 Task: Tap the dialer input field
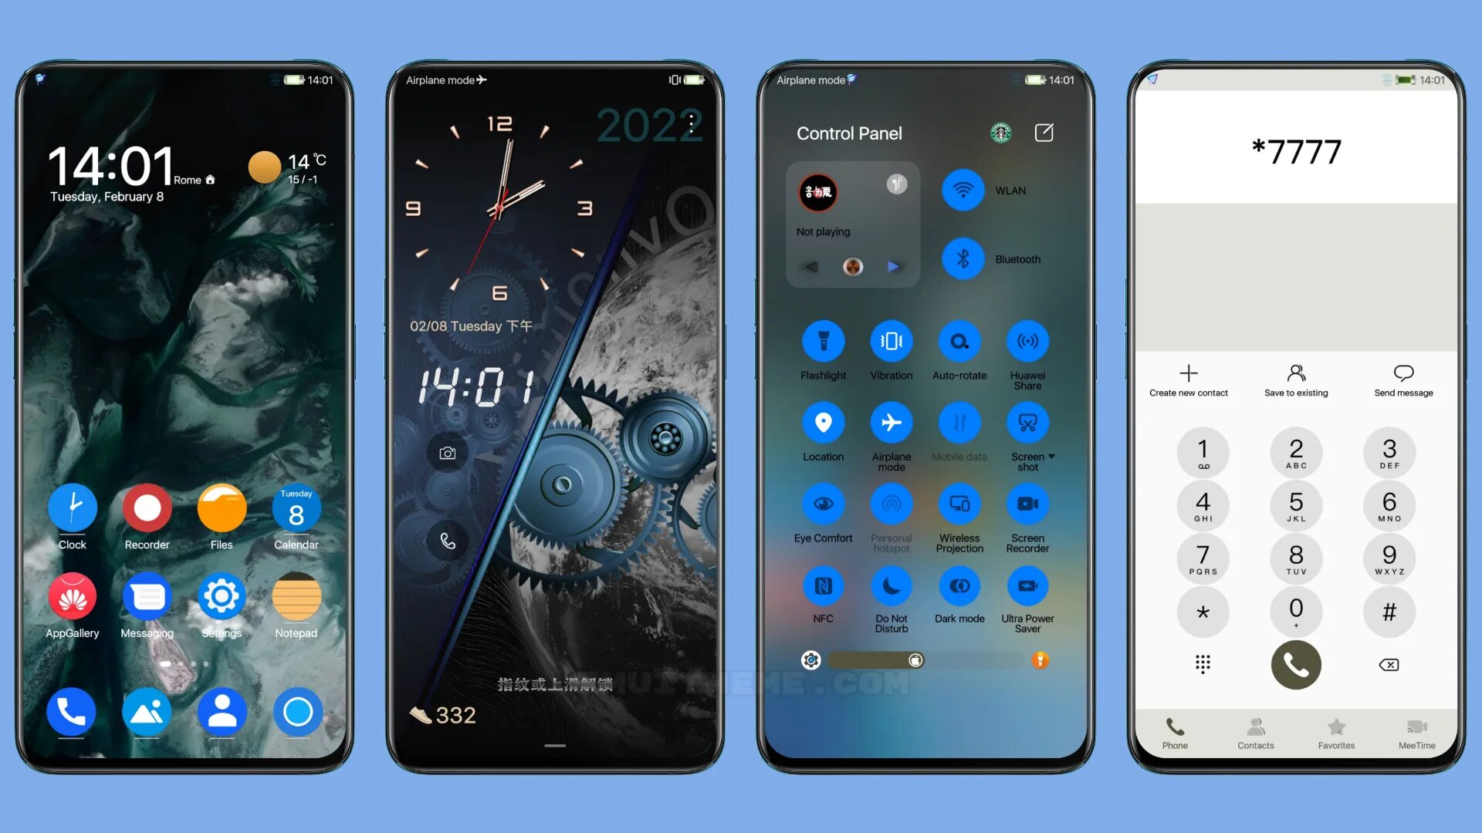(1294, 150)
